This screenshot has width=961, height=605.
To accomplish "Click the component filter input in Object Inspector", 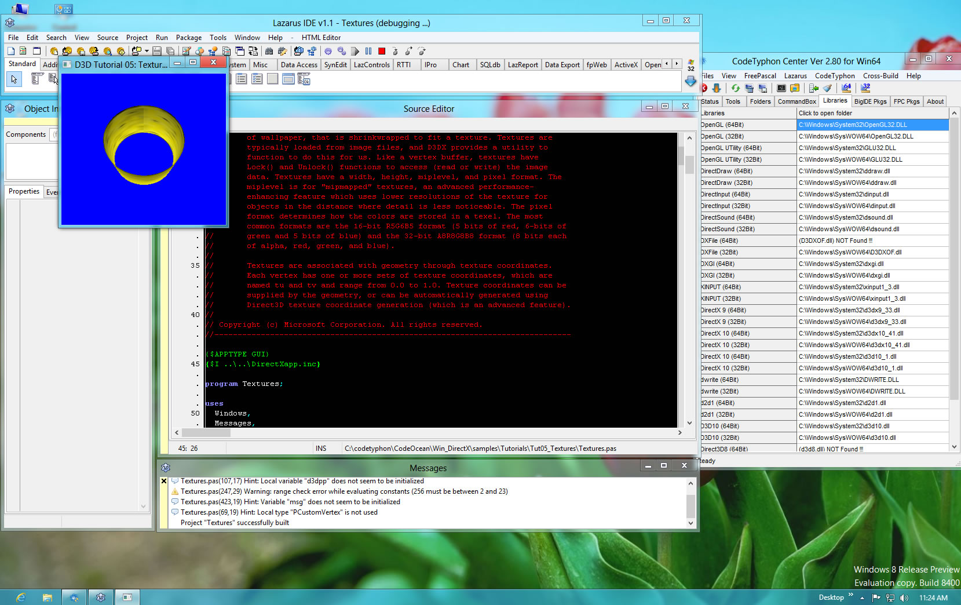I will coord(55,134).
